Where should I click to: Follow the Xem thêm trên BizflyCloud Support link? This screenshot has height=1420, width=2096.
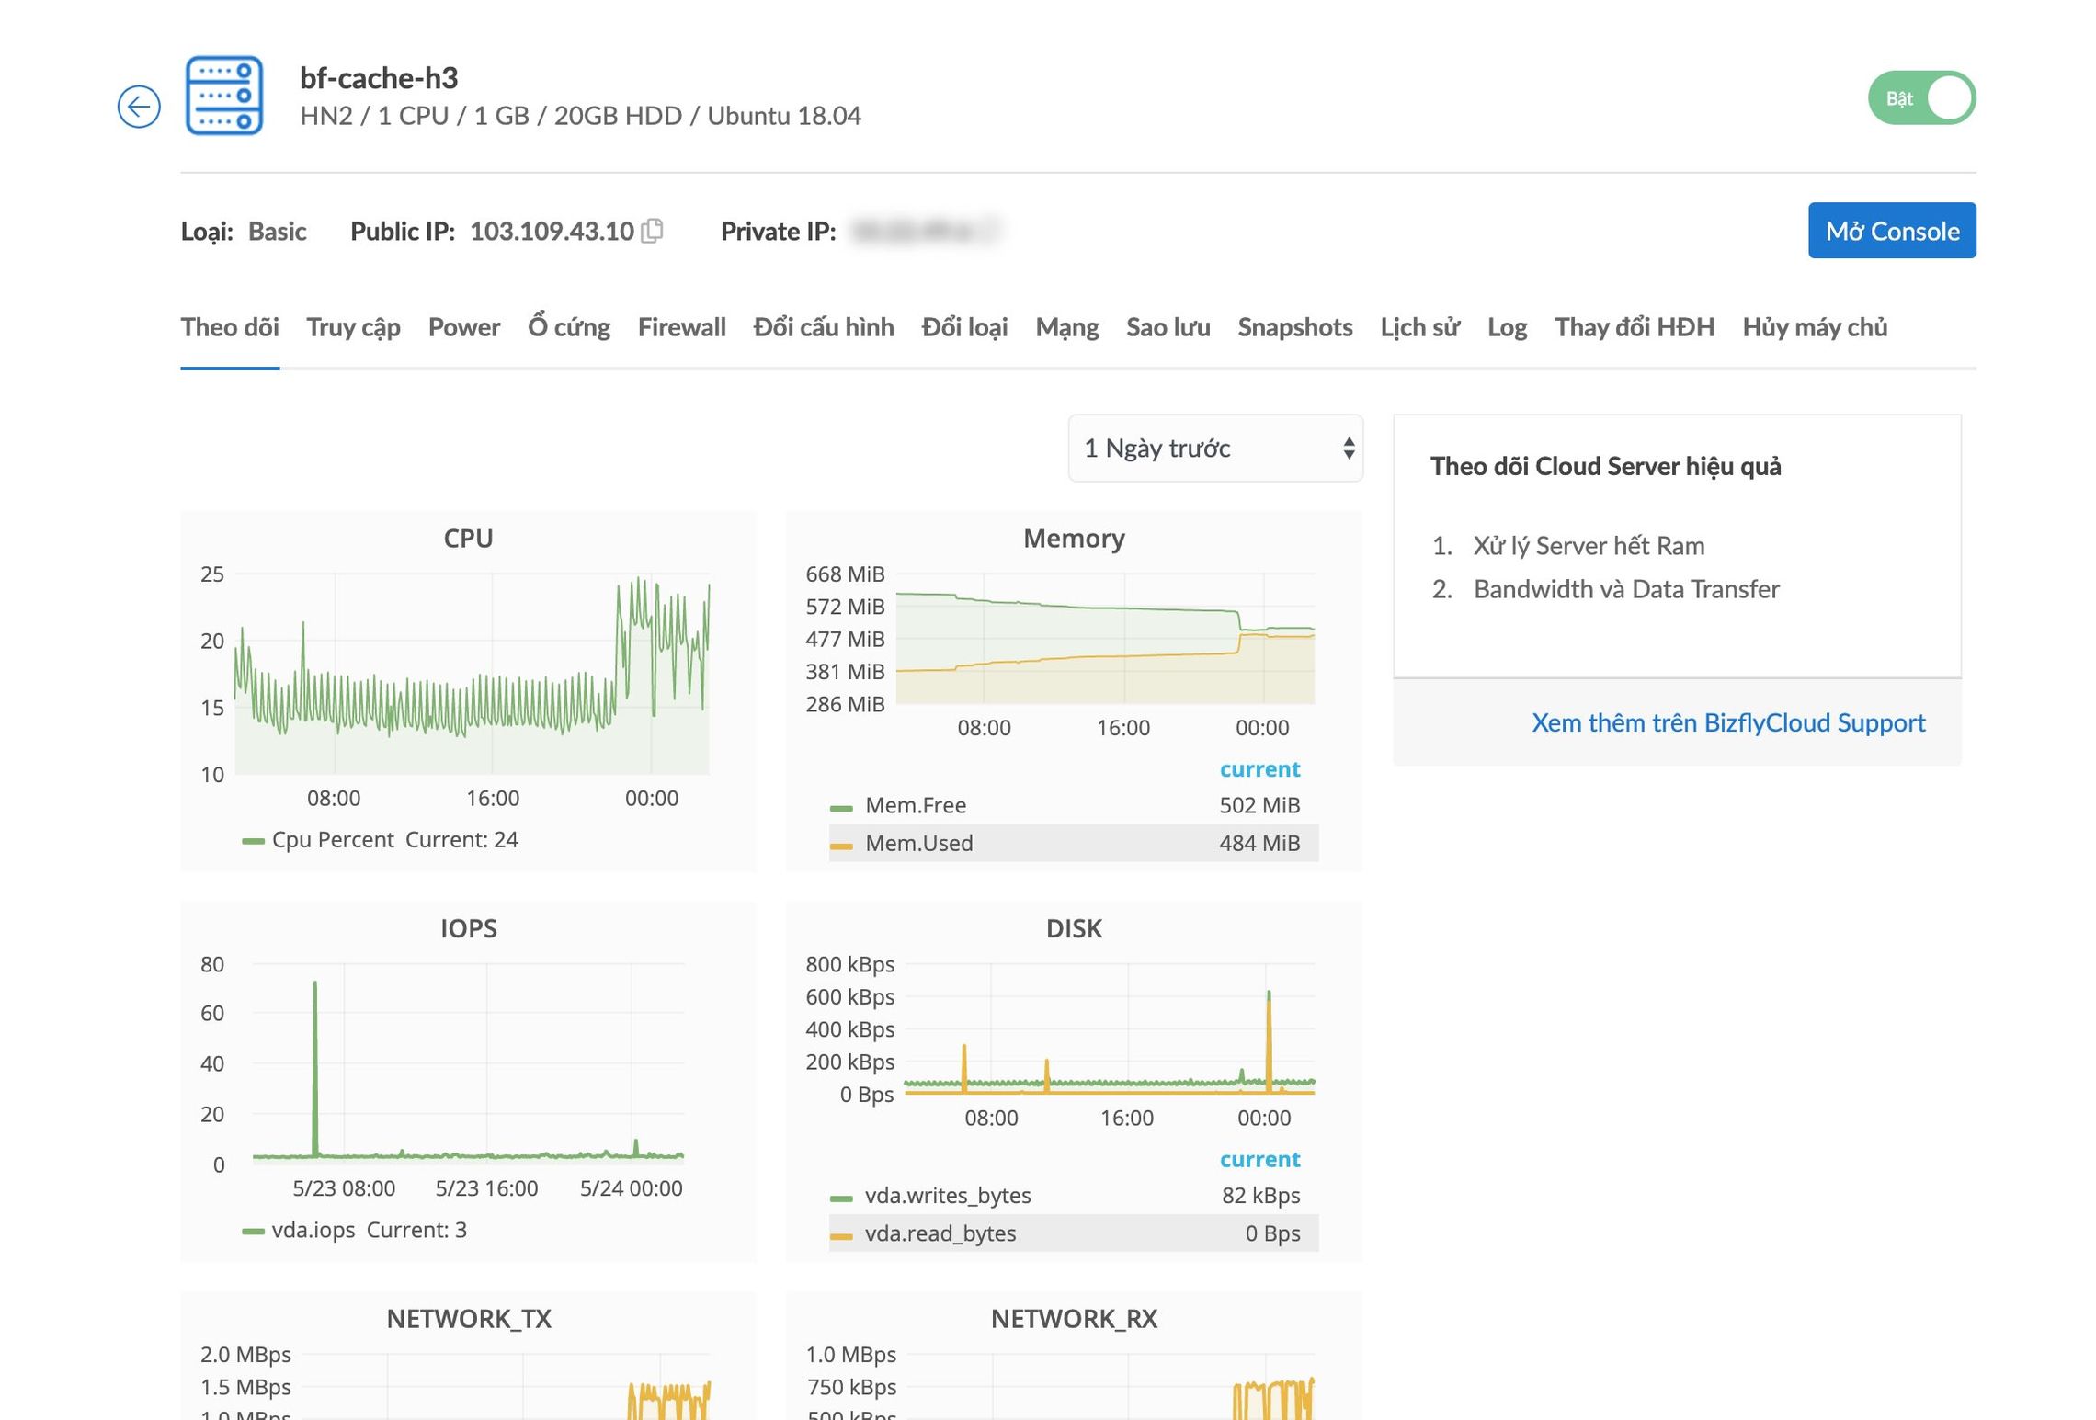[x=1727, y=722]
